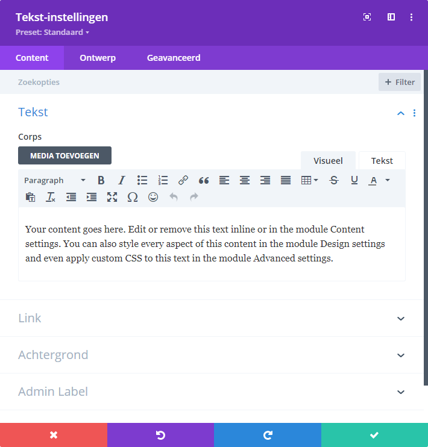Open text color picker dropdown arrow
Screen dimensions: 428x447
coord(388,180)
